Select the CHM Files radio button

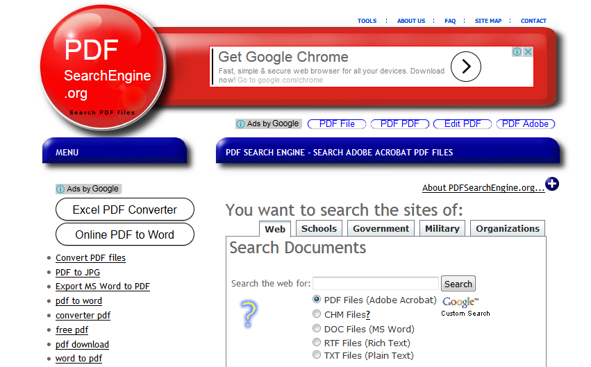[317, 314]
